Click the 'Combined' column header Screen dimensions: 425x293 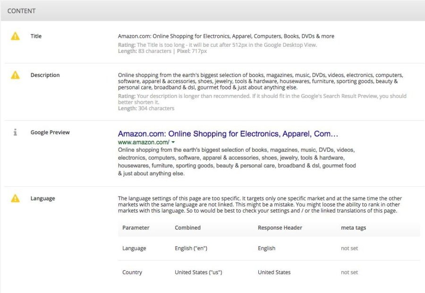tap(187, 228)
